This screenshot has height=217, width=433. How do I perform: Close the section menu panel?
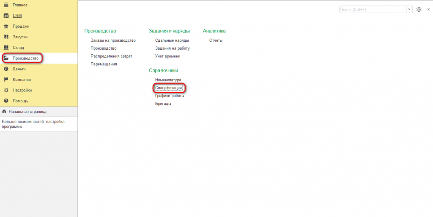(x=428, y=9)
